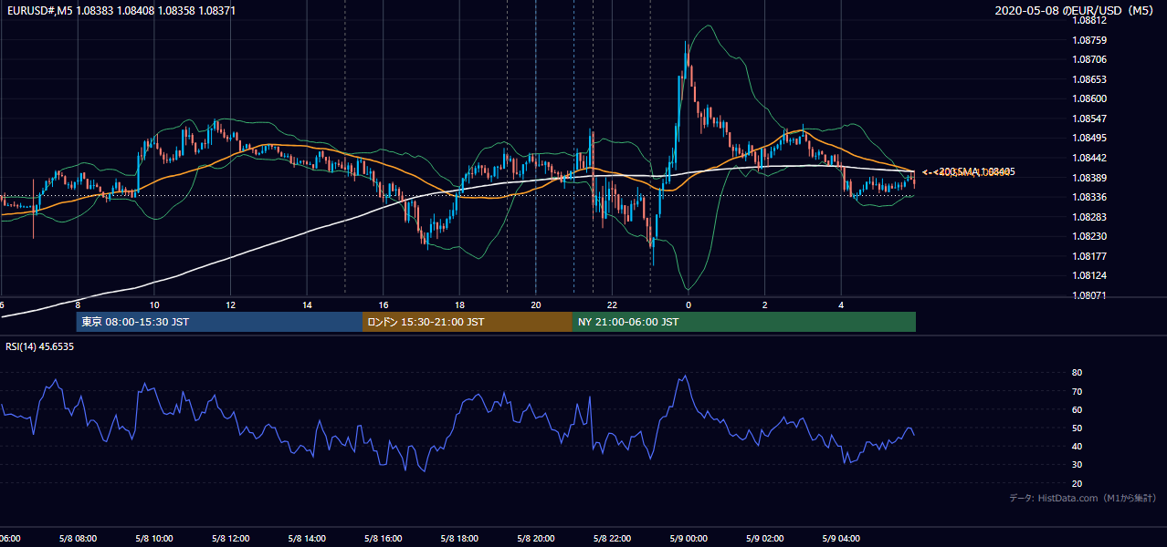This screenshot has width=1167, height=547.
Task: Click price axis value 1.08336
Action: [x=1088, y=197]
